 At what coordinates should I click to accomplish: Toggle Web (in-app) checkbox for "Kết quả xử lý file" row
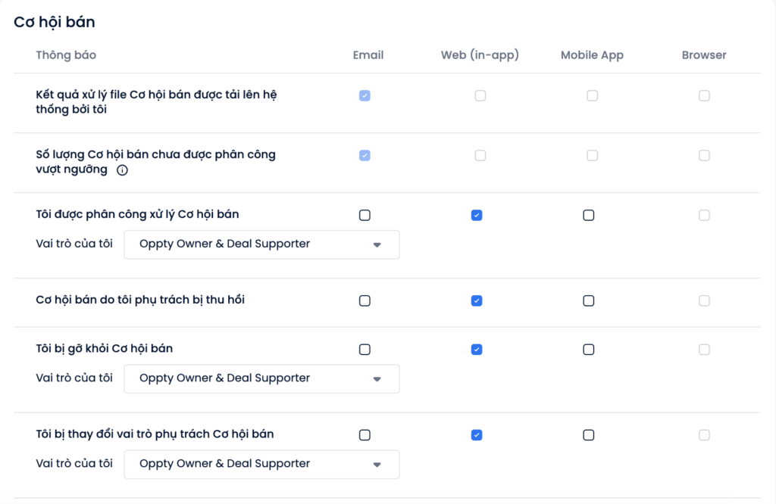click(480, 96)
